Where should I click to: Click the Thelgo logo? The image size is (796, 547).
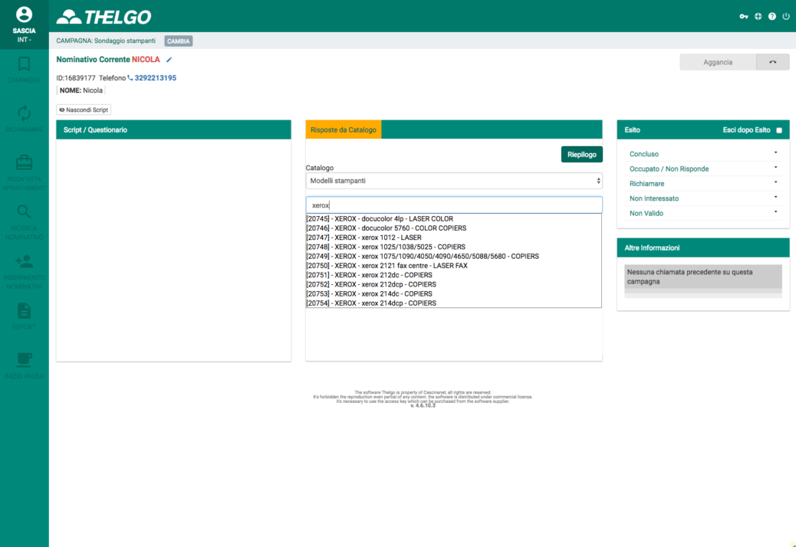(104, 17)
